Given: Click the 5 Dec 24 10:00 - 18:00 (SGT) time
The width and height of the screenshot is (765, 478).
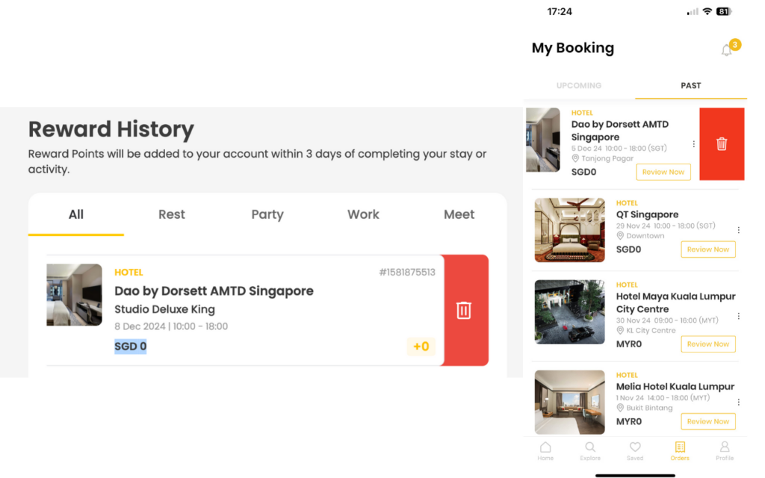Looking at the screenshot, I should [x=619, y=149].
